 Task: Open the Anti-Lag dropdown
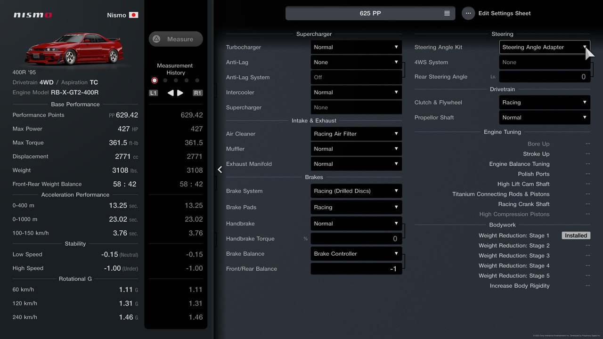click(356, 62)
